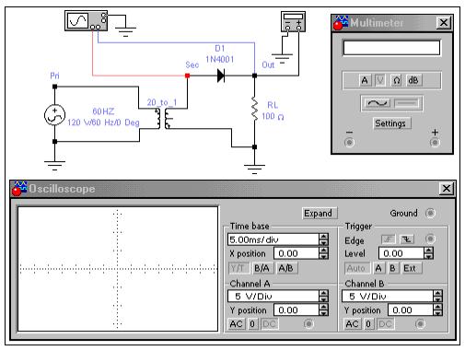Click the multimeter instrument icon in the circuit
The height and width of the screenshot is (350, 465).
tap(293, 21)
